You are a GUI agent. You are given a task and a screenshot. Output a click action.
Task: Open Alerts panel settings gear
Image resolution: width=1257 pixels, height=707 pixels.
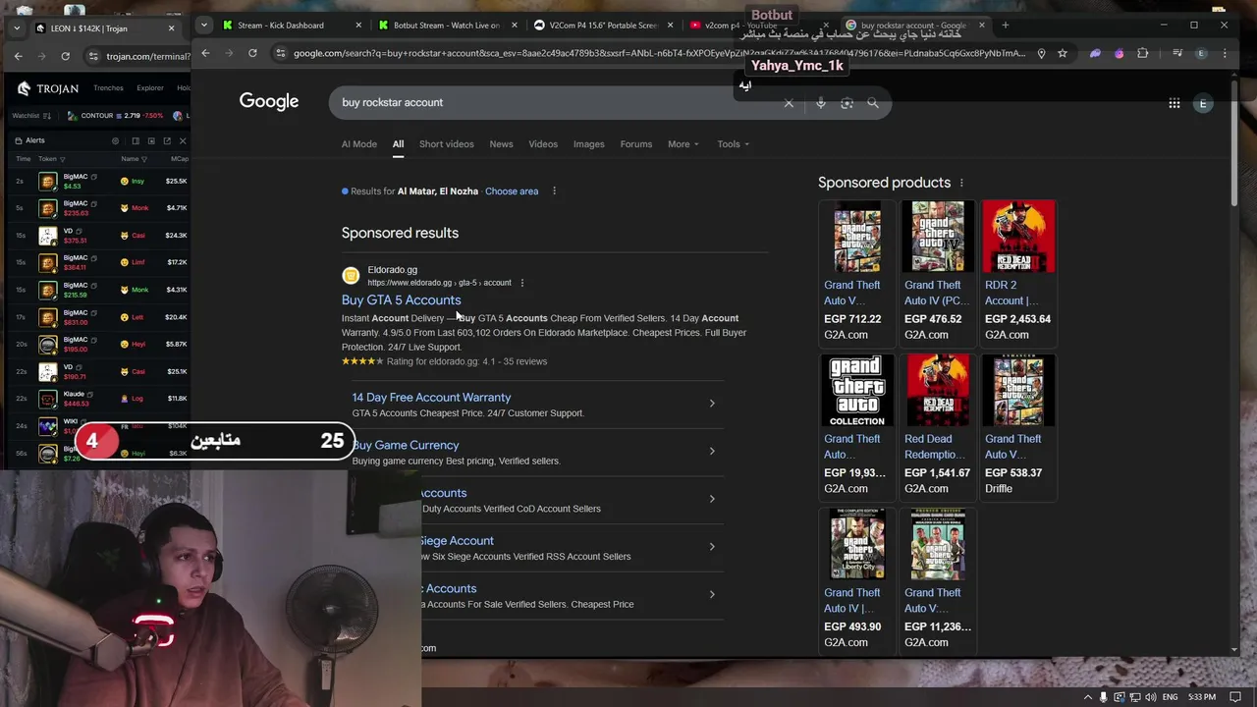(x=115, y=140)
